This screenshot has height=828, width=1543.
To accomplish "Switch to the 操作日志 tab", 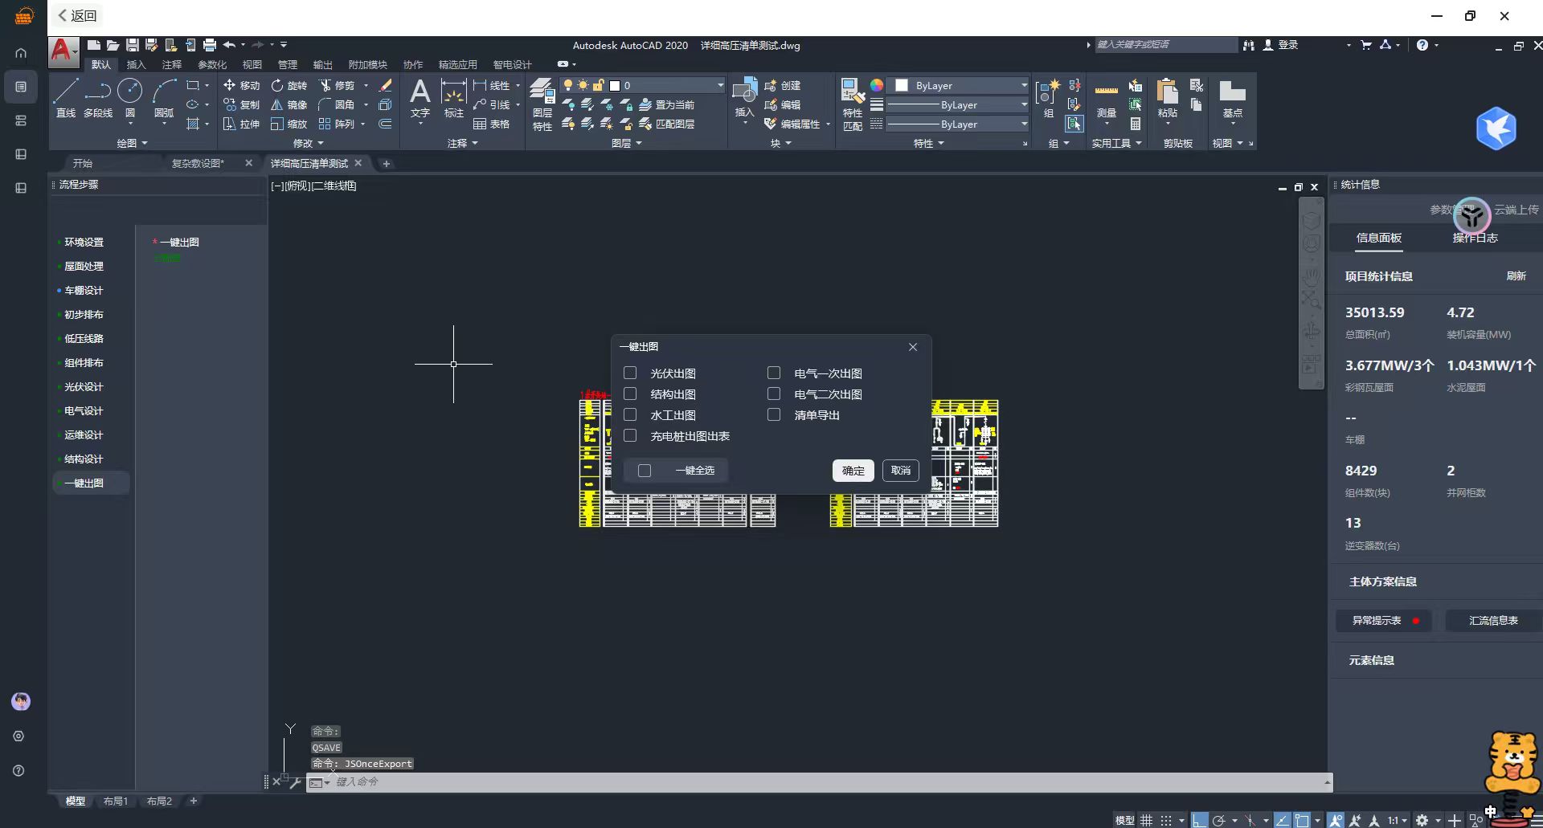I will [x=1475, y=238].
